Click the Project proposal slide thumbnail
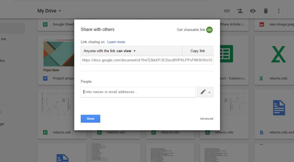Image resolution: width=294 pixels, height=162 pixels. point(59,53)
